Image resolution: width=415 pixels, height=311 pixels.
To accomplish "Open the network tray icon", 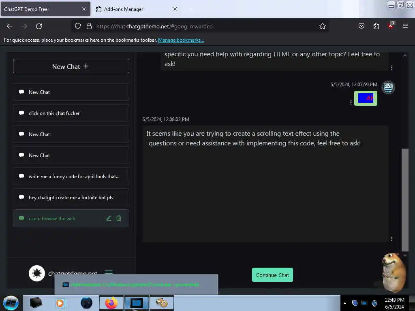I will click(x=364, y=303).
